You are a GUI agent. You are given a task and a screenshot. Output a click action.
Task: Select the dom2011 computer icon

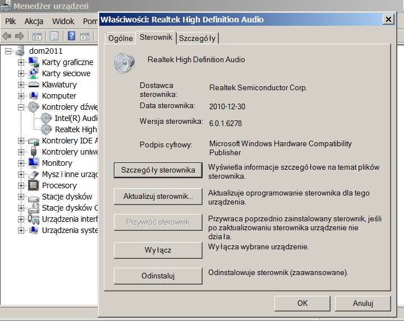pyautogui.click(x=20, y=51)
